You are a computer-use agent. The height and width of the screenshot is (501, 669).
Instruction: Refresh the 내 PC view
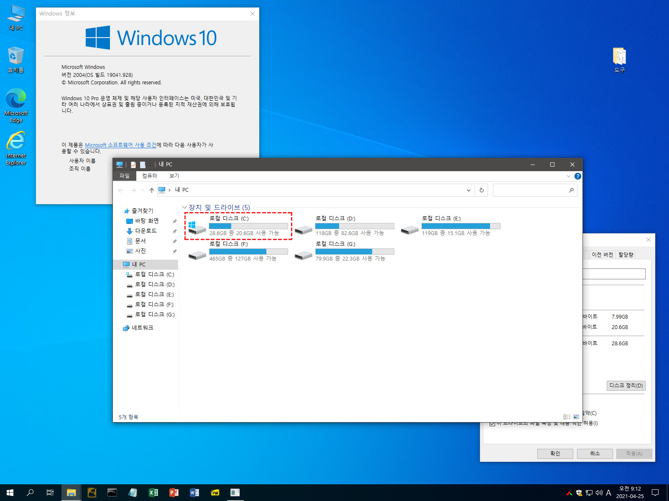point(482,190)
